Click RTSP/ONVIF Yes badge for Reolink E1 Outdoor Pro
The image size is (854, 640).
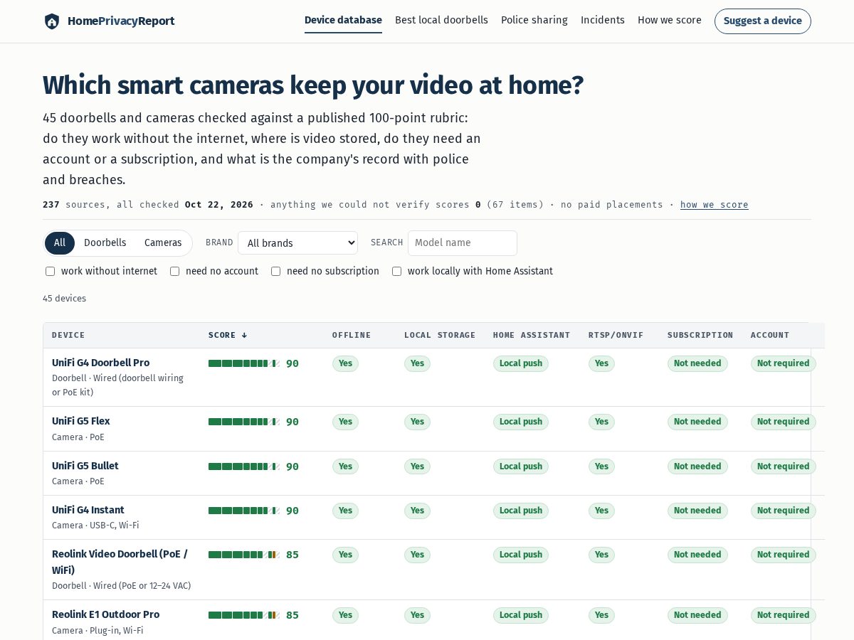(x=601, y=615)
